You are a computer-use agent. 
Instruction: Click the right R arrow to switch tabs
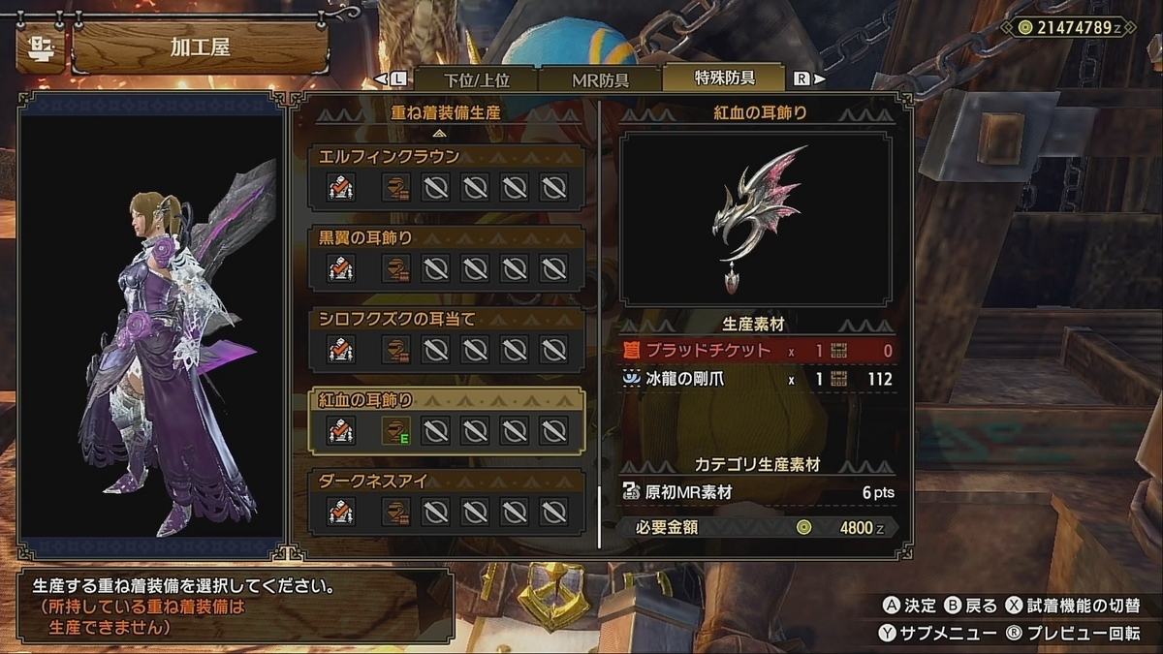tap(809, 78)
